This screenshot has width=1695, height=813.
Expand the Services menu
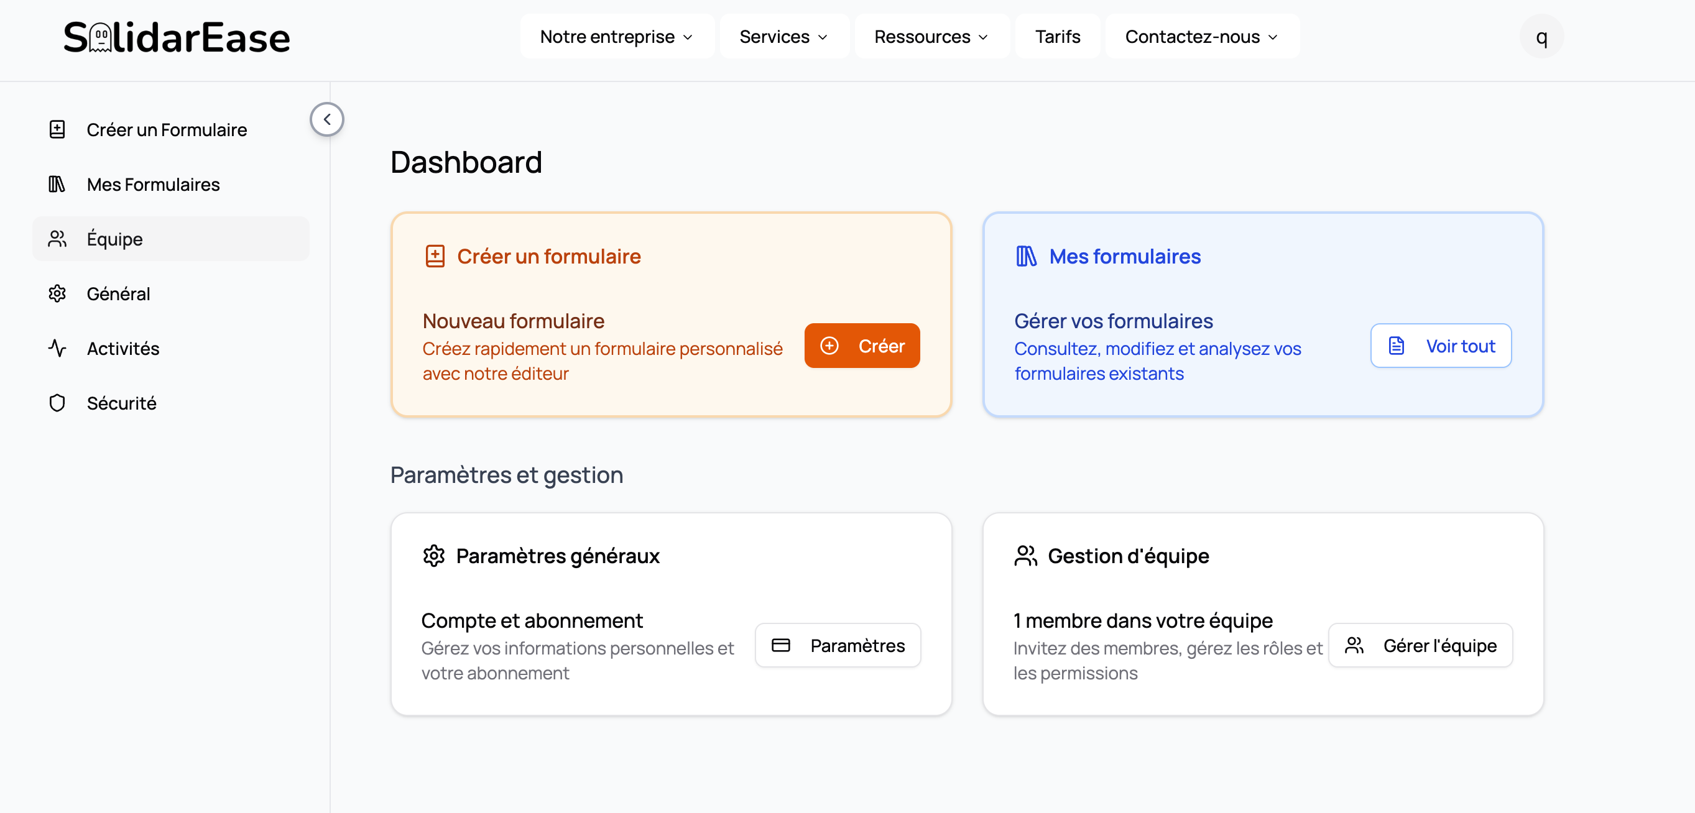[783, 36]
